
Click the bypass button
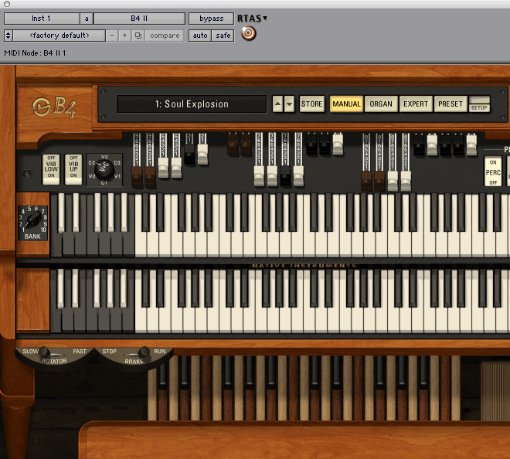coord(211,18)
